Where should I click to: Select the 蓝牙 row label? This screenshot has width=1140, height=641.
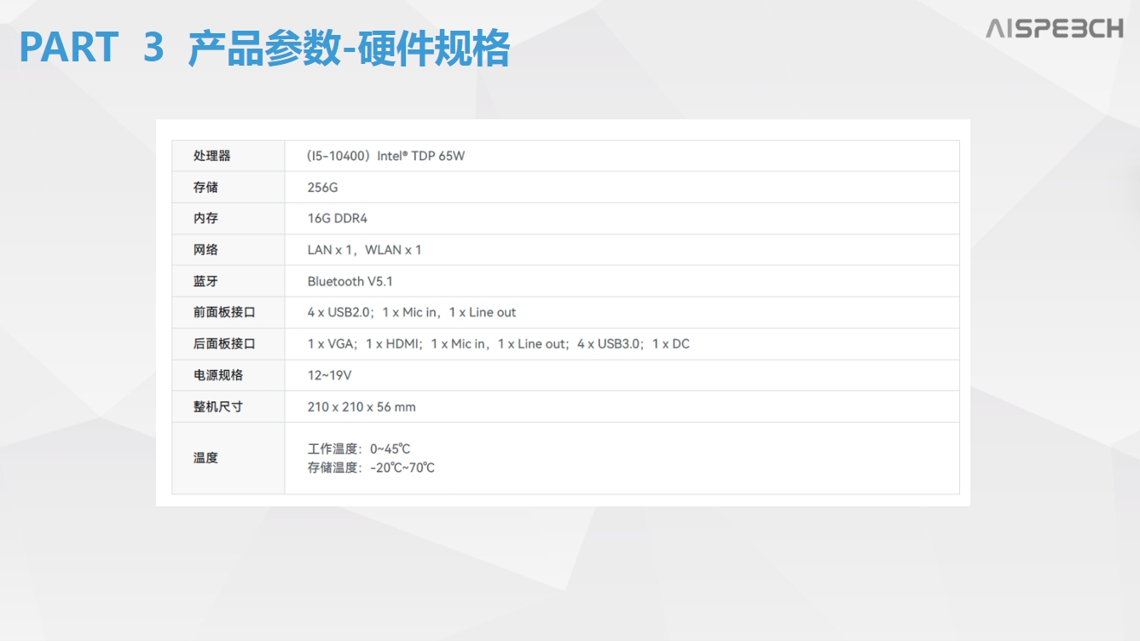coord(205,281)
